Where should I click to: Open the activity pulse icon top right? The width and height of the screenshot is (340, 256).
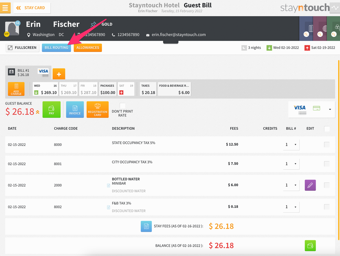[335, 8]
